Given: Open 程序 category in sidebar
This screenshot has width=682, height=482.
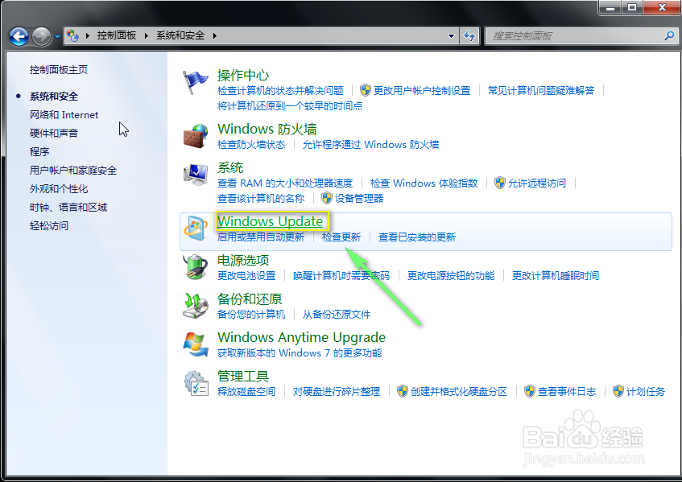Looking at the screenshot, I should pyautogui.click(x=39, y=152).
